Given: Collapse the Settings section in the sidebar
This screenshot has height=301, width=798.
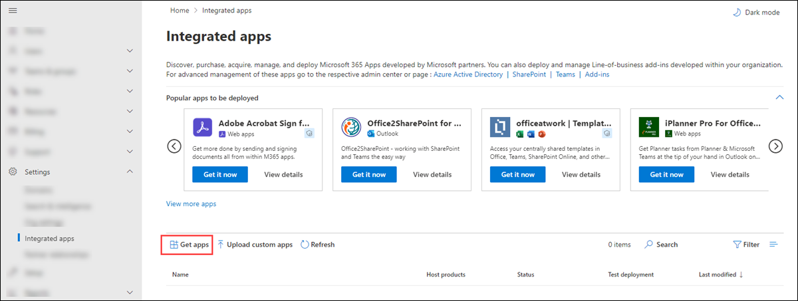Looking at the screenshot, I should (x=130, y=172).
